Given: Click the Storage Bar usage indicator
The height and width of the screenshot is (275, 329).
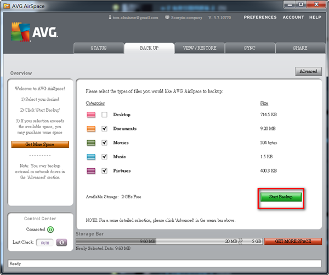Looking at the screenshot, I should pyautogui.click(x=169, y=241).
